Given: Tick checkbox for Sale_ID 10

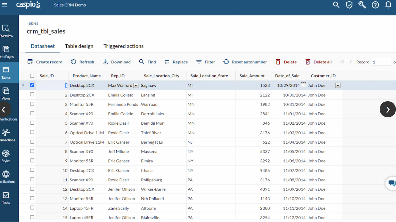Looking at the screenshot, I should 32,170.
